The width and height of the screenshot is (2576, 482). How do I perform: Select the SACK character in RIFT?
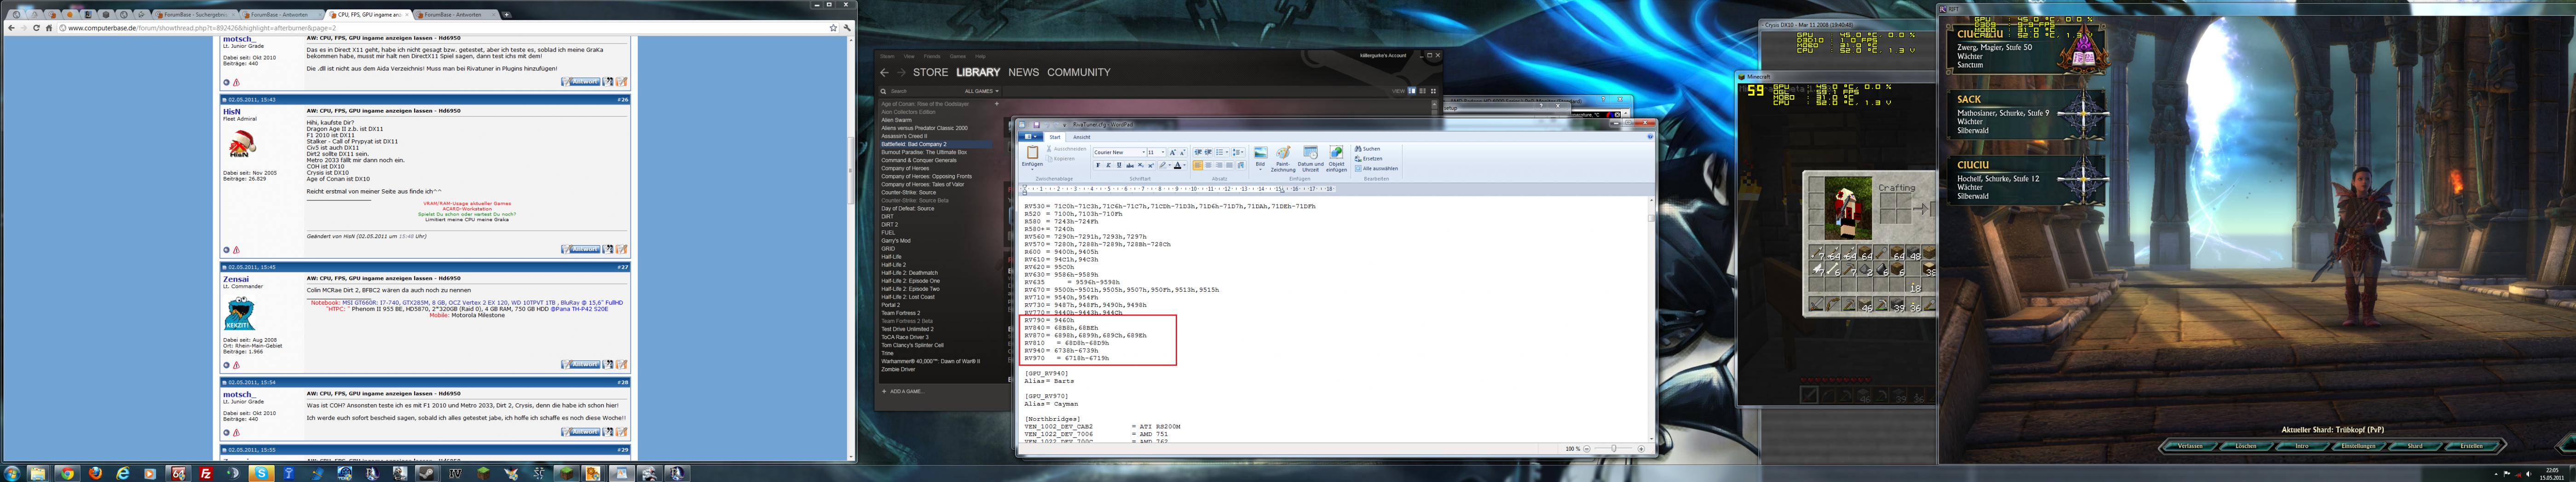click(x=2028, y=114)
